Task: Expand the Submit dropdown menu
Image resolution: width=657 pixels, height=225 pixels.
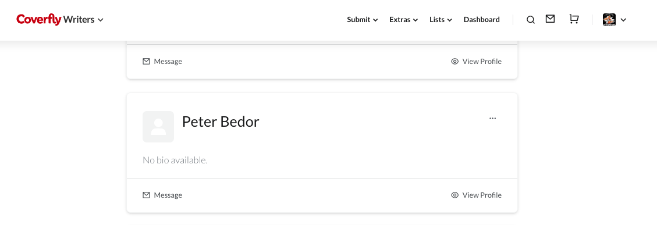Action: [363, 20]
